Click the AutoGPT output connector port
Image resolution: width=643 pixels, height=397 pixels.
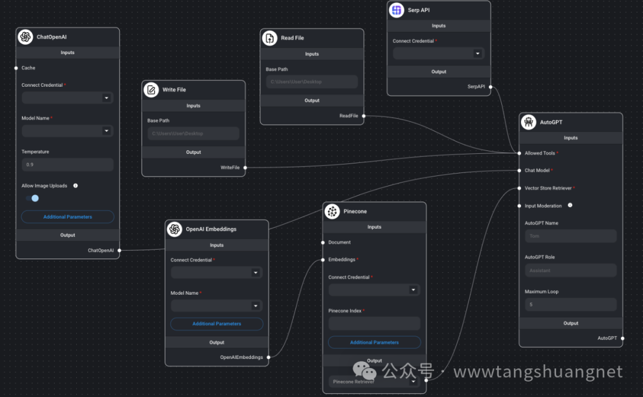[x=623, y=338]
